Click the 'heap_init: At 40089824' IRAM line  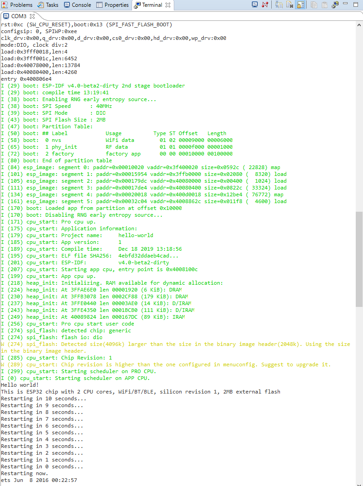(x=93, y=317)
